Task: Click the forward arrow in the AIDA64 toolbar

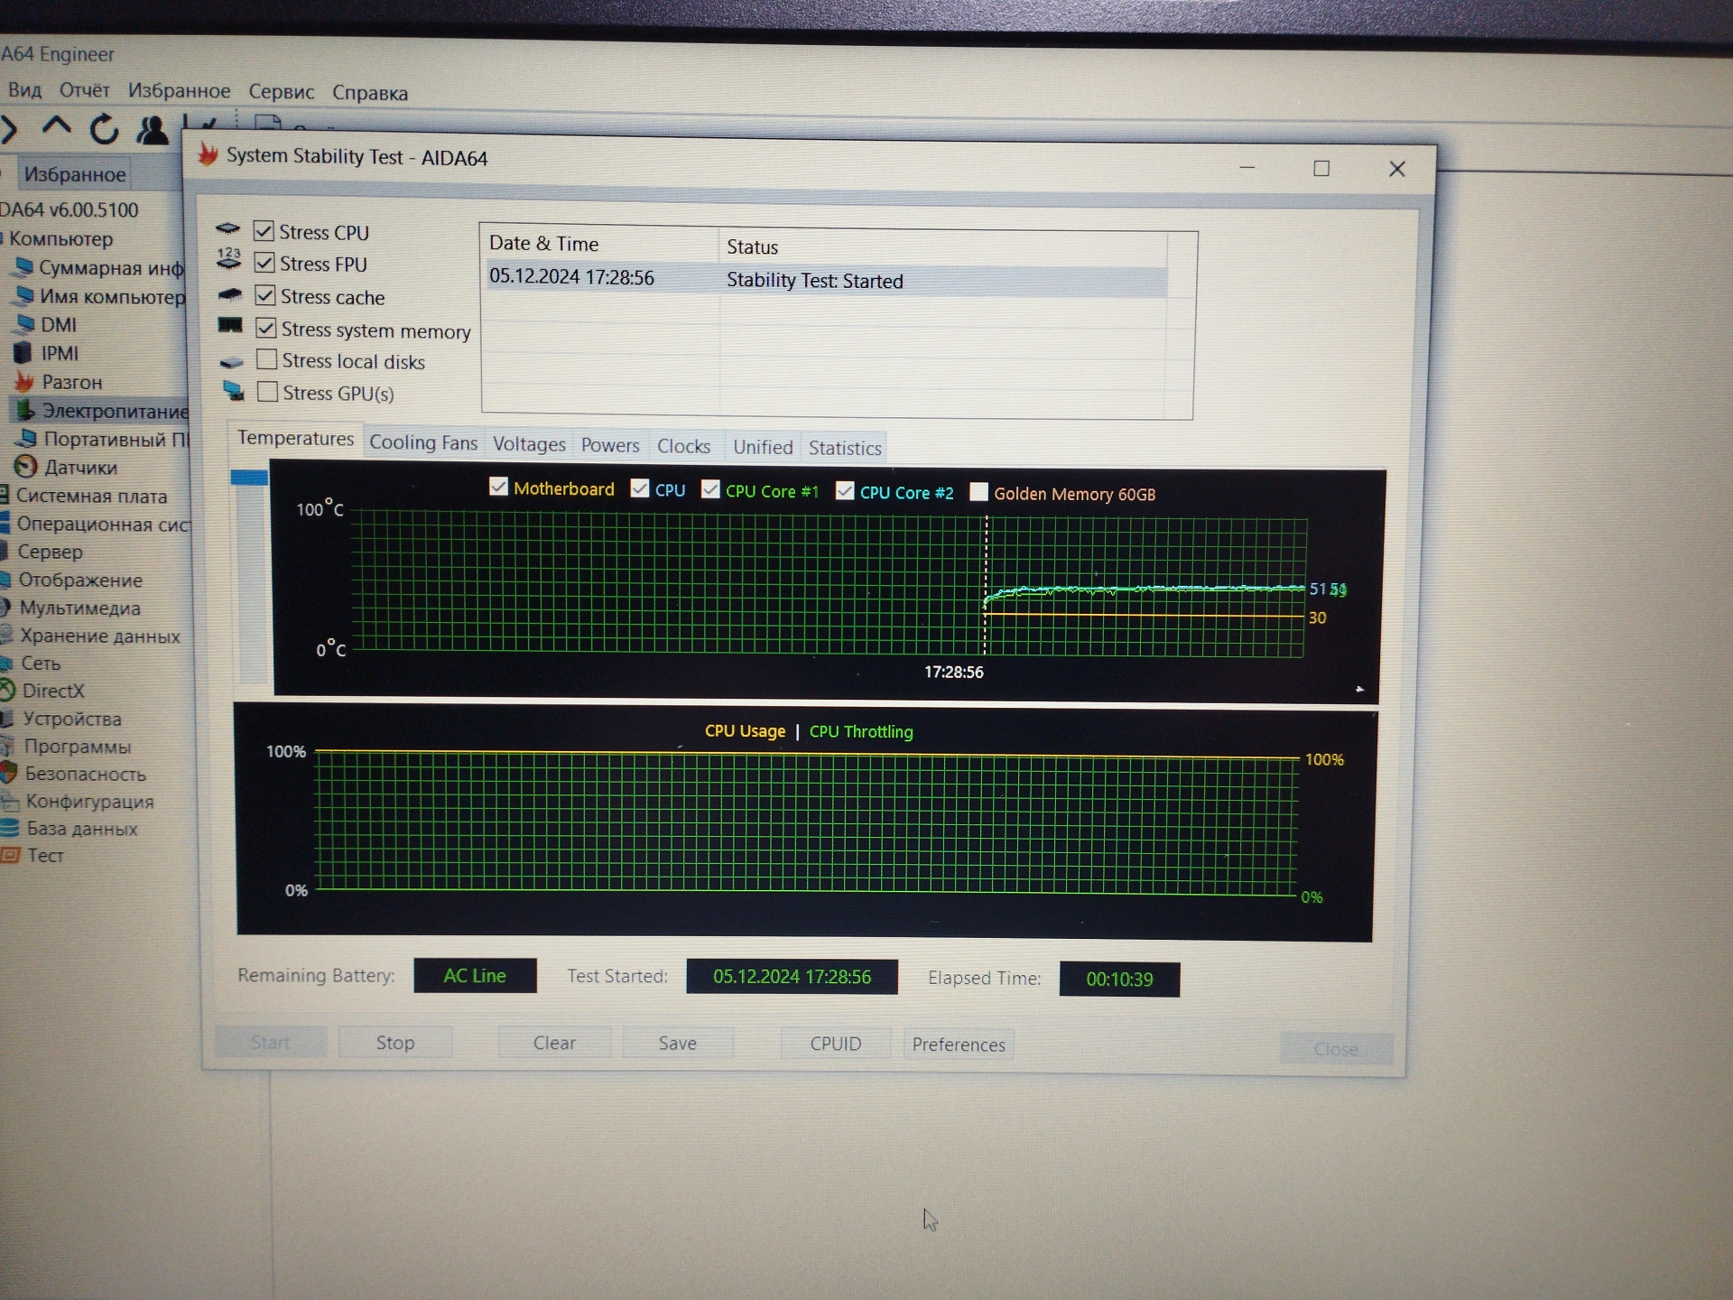Action: pyautogui.click(x=9, y=128)
